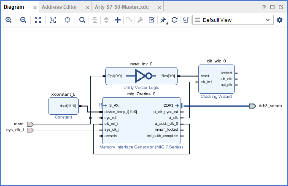Open the Default View dropdown
The image size is (288, 186).
point(233,20)
